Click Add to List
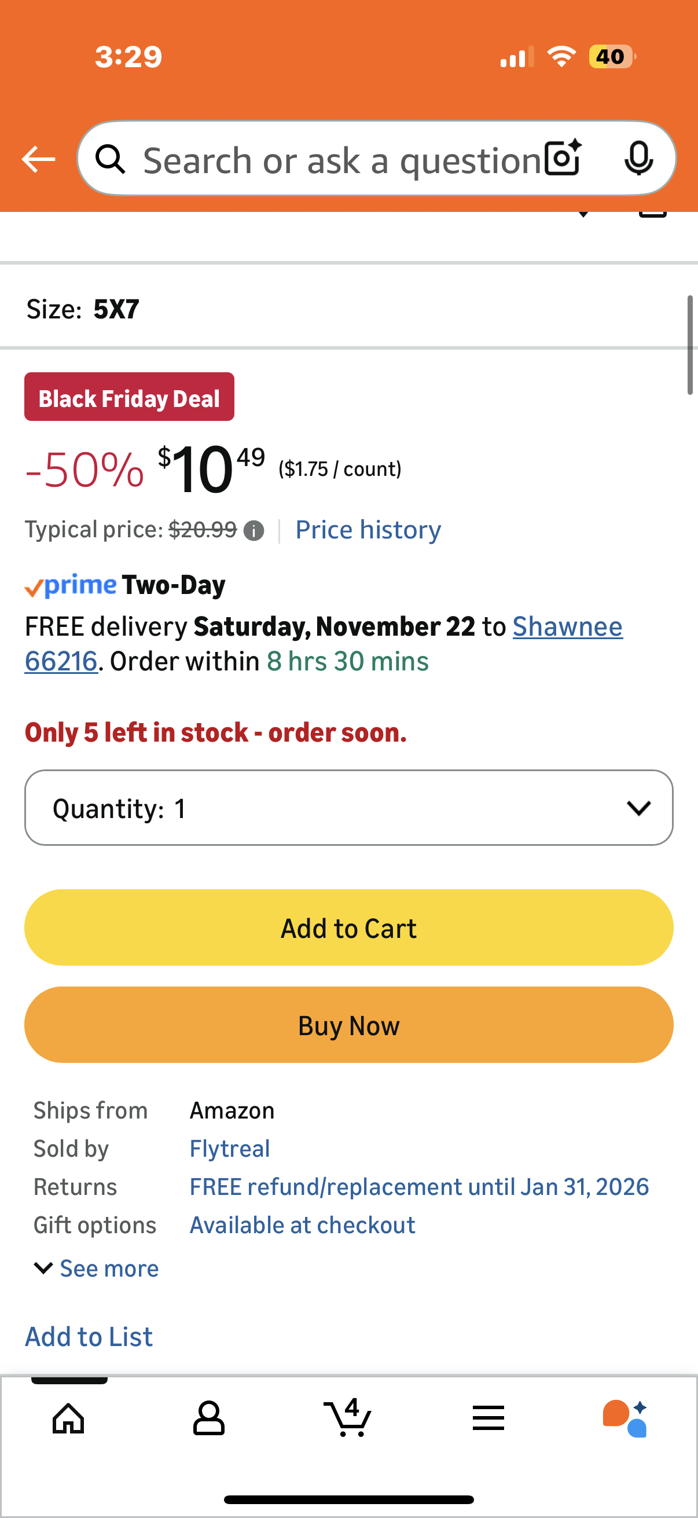Screen dimensions: 698x1518 [x=89, y=1336]
